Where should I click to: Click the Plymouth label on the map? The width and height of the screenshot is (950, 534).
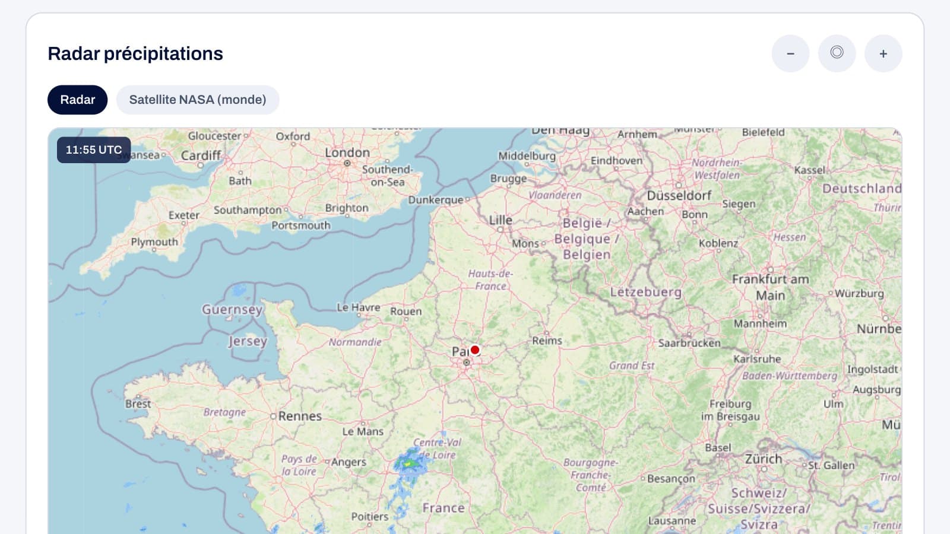click(x=154, y=242)
